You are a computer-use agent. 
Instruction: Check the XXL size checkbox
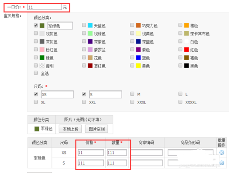[84, 102]
